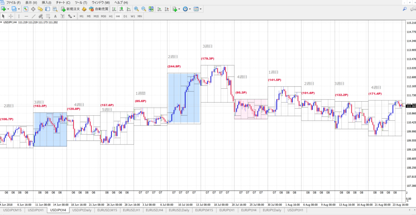Select the crosshair tool

11,16
